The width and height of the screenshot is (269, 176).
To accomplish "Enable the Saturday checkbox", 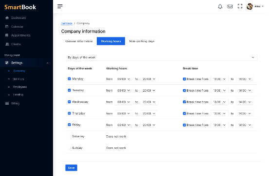I will click(69, 136).
